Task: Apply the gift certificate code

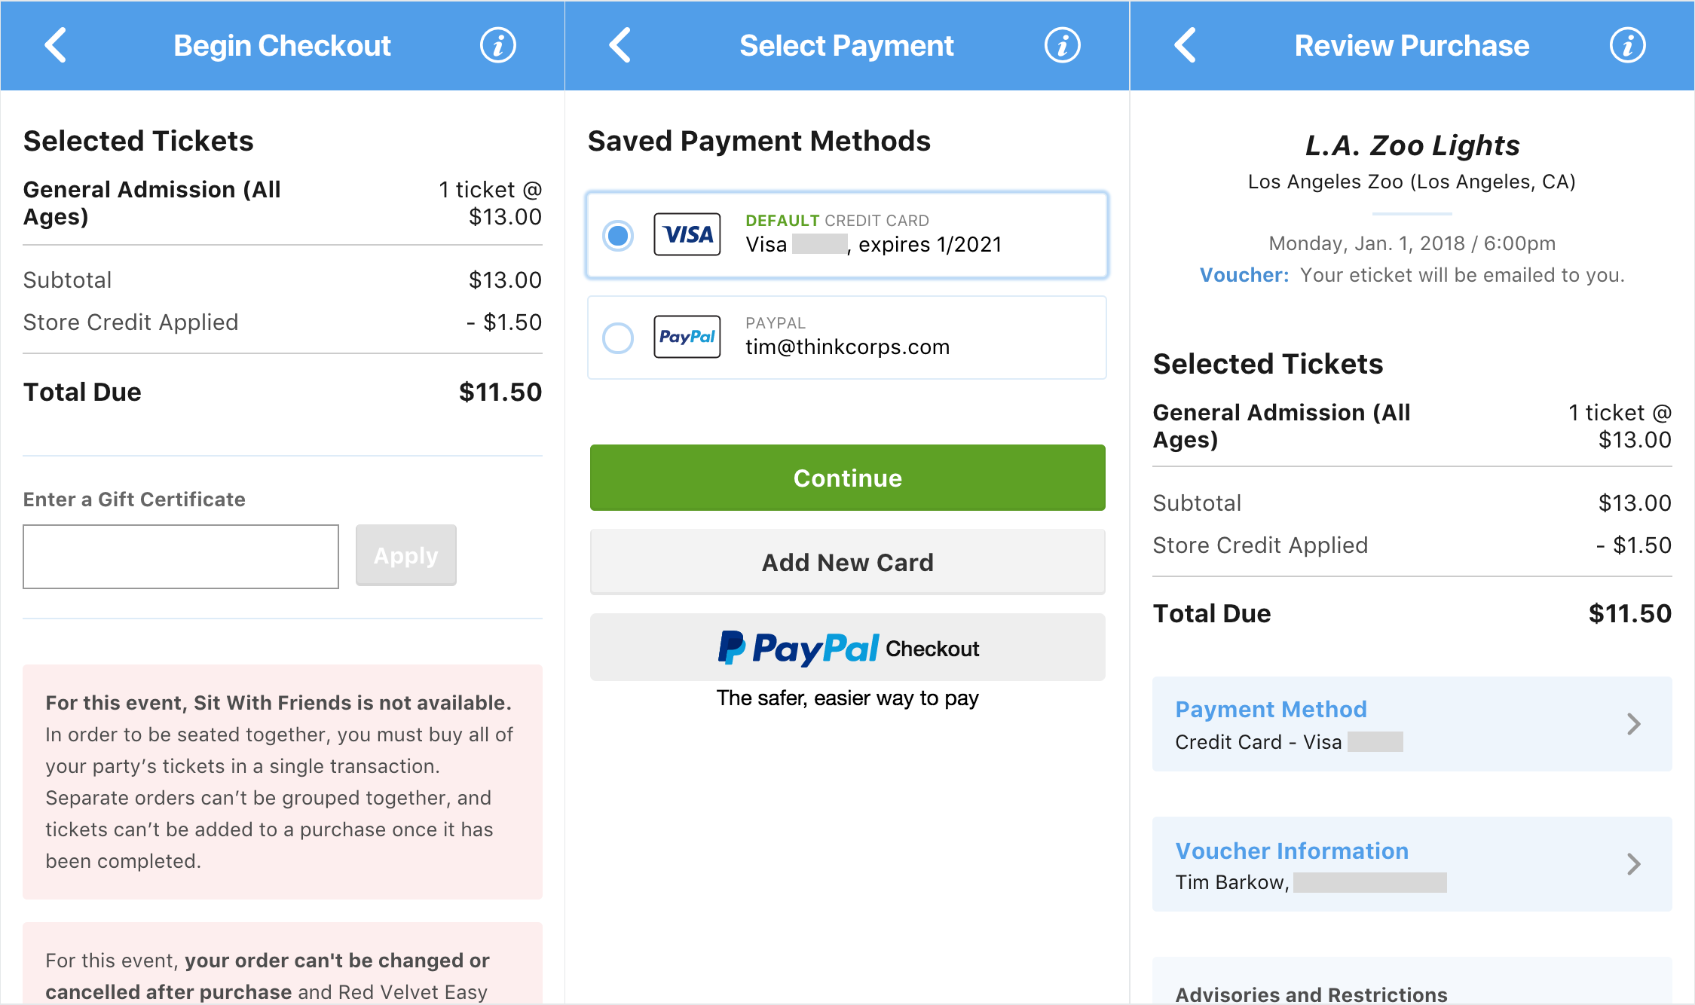Action: (405, 555)
